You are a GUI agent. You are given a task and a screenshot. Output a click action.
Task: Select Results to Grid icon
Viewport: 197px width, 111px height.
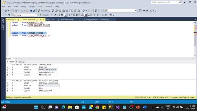pos(86,15)
